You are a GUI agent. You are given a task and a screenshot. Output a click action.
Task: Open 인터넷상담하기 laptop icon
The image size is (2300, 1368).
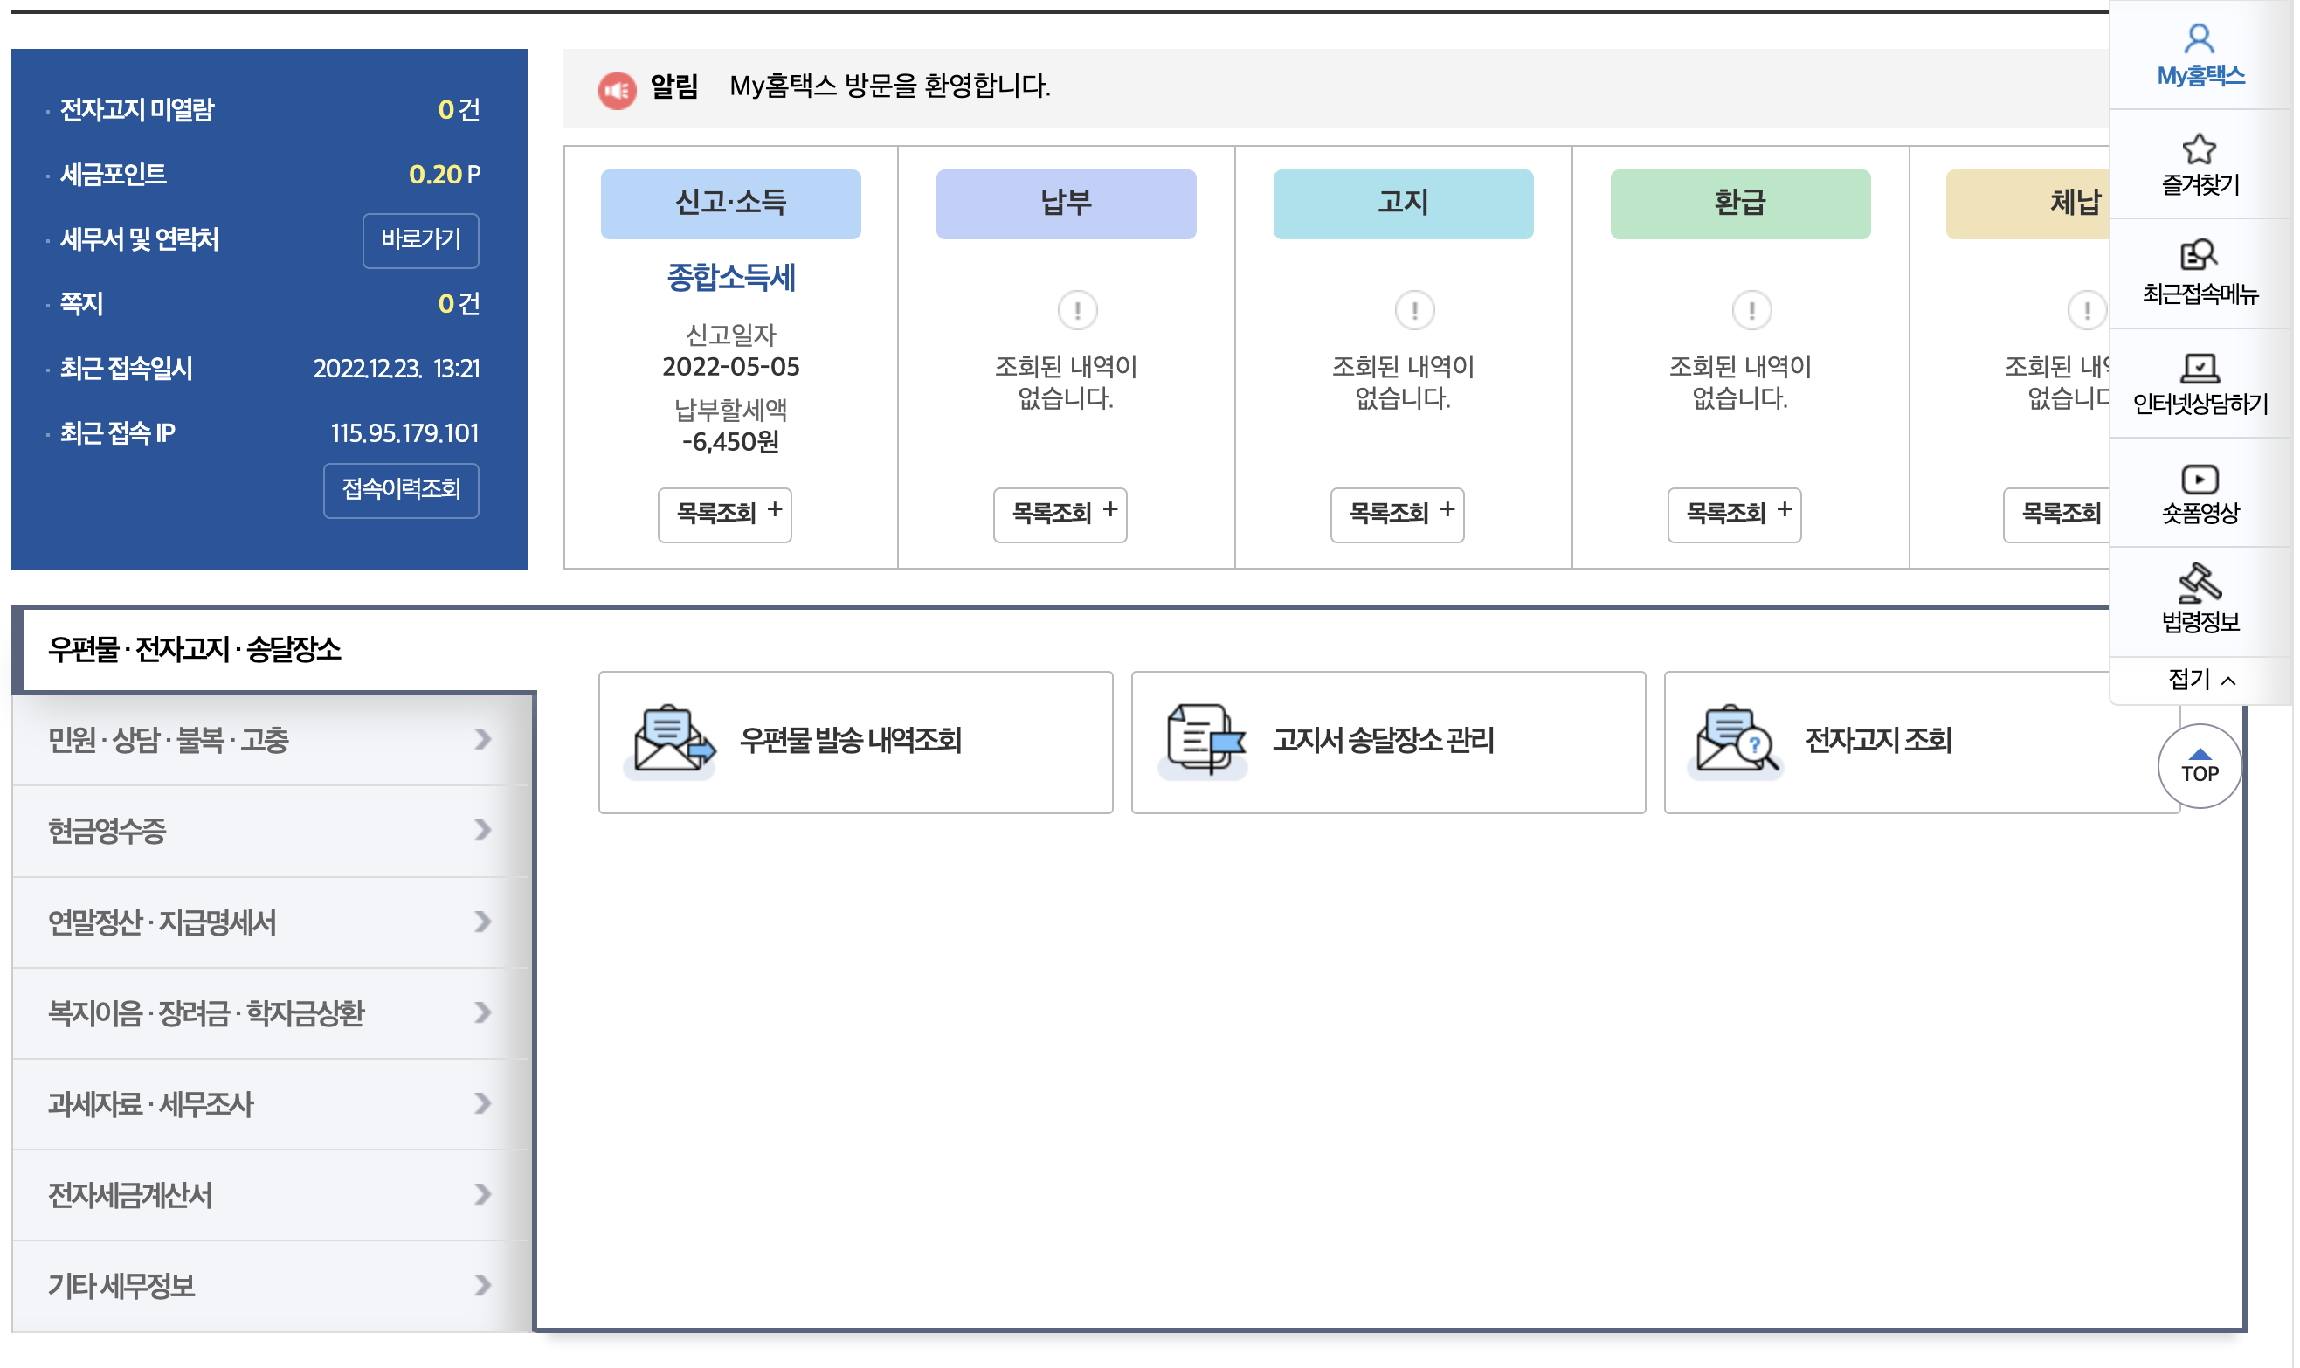pos(2200,368)
